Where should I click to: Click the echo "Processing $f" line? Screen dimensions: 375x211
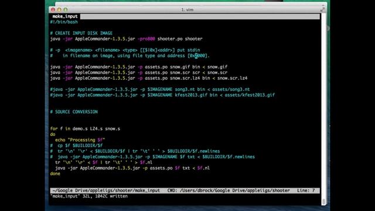coord(80,140)
